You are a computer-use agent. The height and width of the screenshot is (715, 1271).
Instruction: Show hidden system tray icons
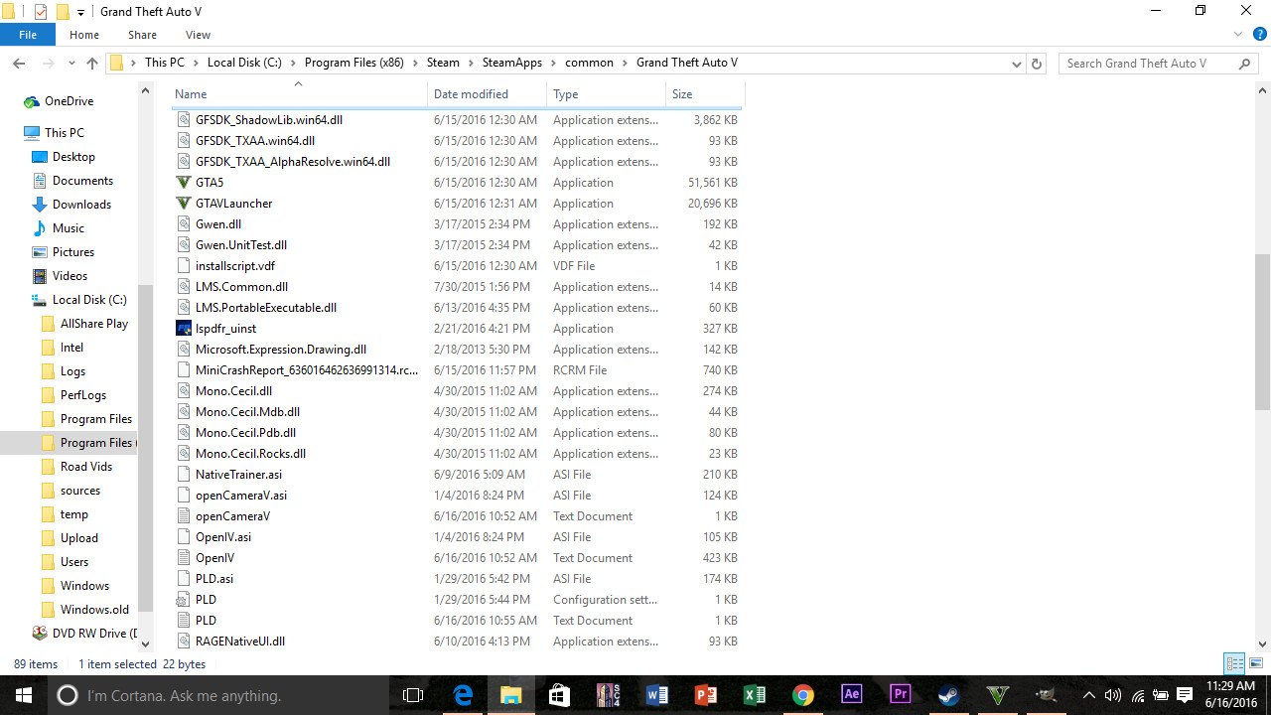(x=1089, y=695)
